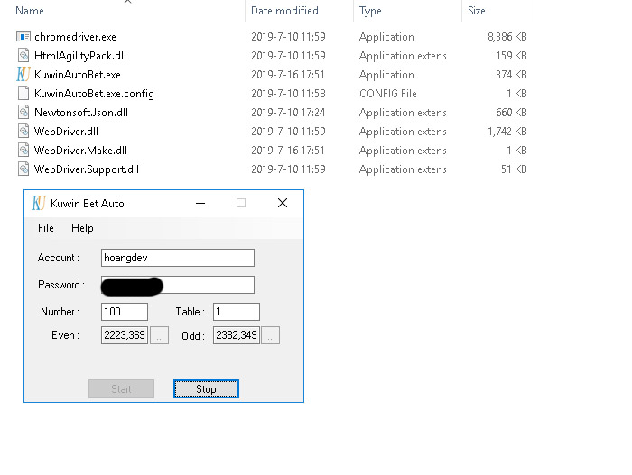
Task: Click the Number field showing 100
Action: (x=125, y=312)
